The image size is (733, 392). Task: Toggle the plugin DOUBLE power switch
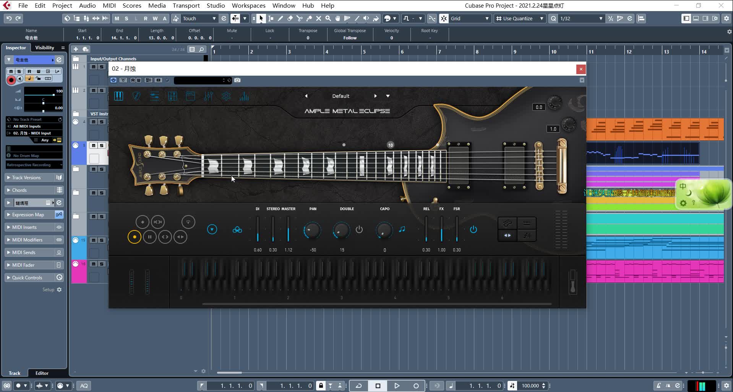(x=359, y=229)
